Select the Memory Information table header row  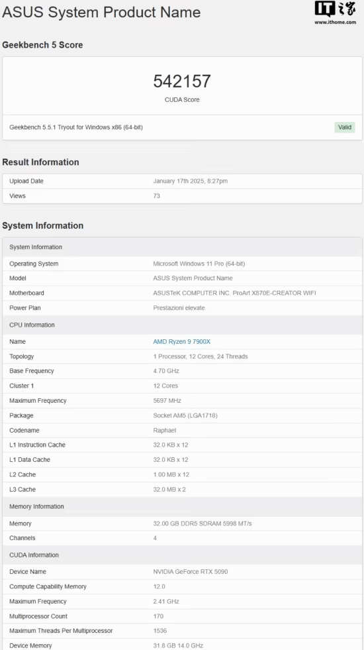pos(182,507)
